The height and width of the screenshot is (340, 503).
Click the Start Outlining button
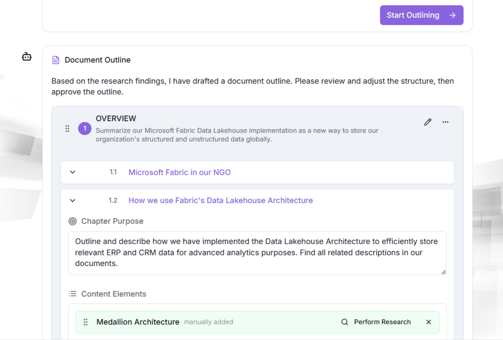[421, 15]
